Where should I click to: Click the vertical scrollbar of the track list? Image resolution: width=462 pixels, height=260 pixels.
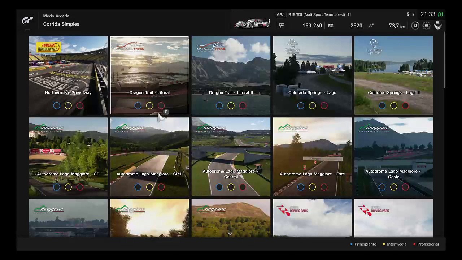[x=444, y=60]
